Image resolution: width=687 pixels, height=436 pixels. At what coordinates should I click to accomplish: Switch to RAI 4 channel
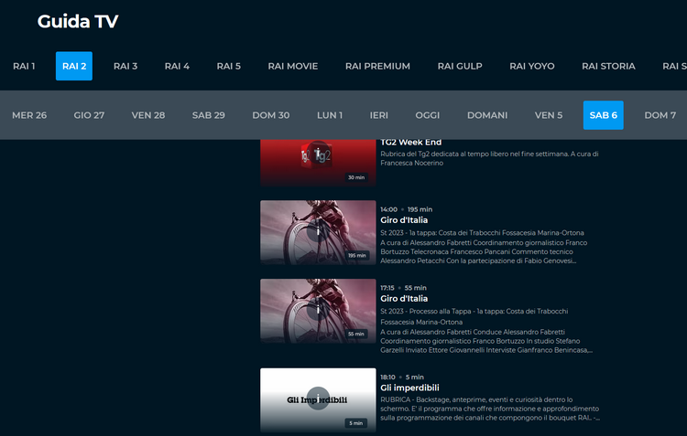177,66
